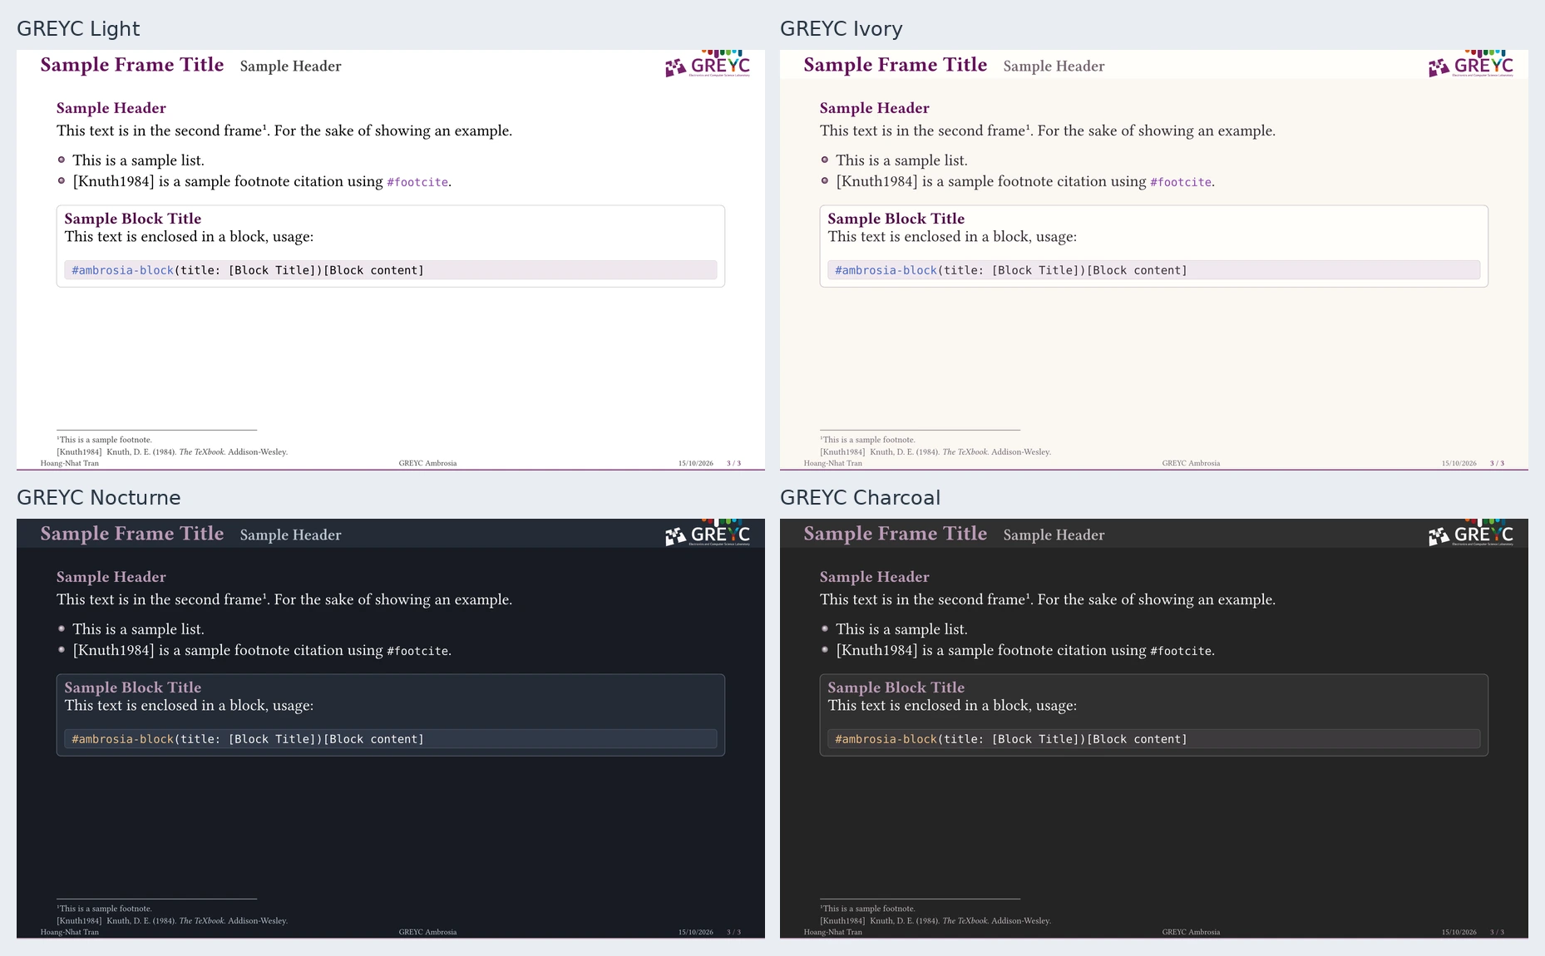1545x956 pixels.
Task: Click Sample Frame Title in the Charcoal slide
Action: pyautogui.click(x=896, y=534)
